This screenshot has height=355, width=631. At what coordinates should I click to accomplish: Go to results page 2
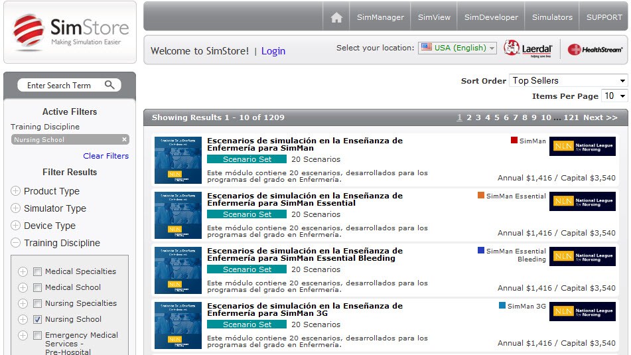click(469, 117)
